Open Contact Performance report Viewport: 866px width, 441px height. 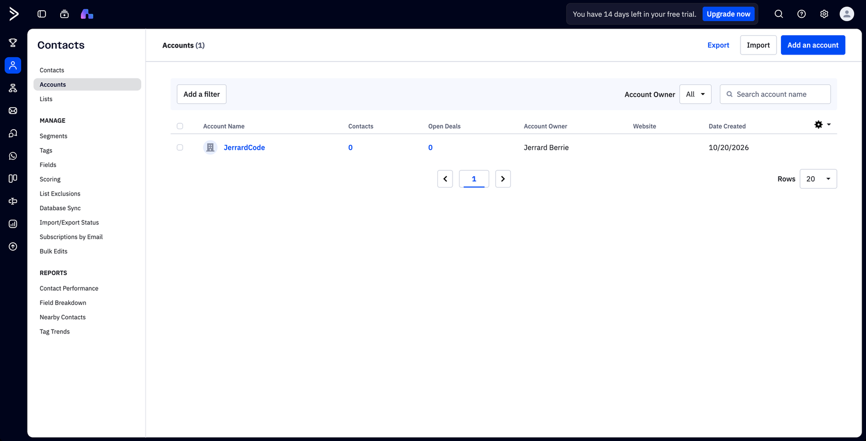pos(69,289)
